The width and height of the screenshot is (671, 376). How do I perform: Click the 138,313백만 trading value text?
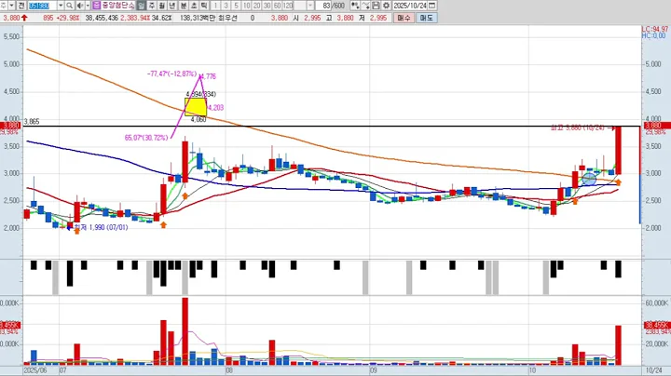[x=198, y=18]
